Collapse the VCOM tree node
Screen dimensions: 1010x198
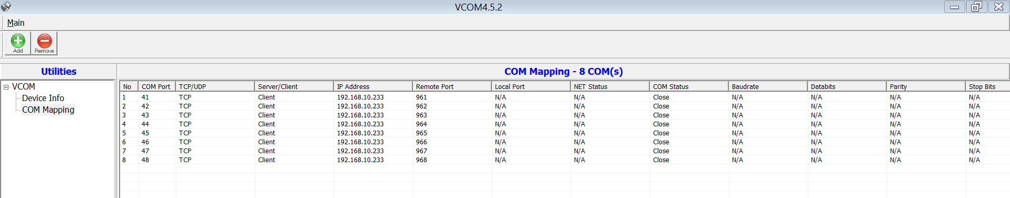[6, 87]
